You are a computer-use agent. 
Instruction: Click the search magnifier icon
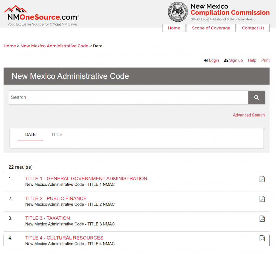(x=256, y=97)
